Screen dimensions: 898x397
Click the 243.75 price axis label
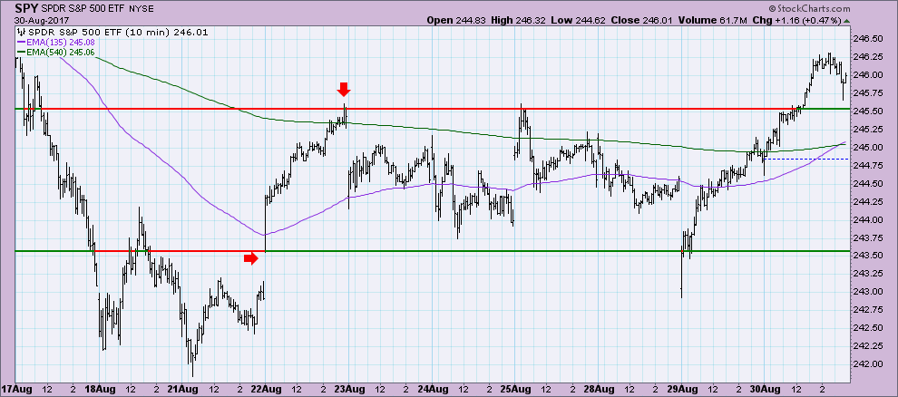[x=866, y=237]
